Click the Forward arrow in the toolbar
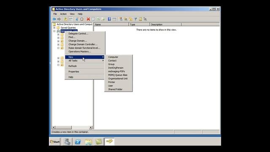 point(59,19)
